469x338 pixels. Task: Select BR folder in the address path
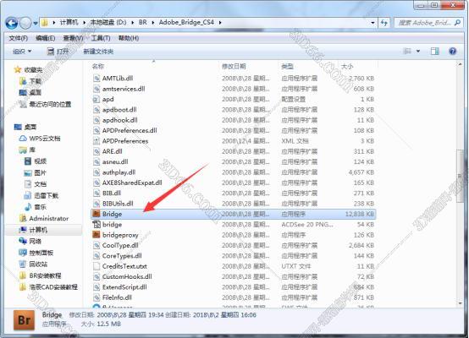(143, 23)
